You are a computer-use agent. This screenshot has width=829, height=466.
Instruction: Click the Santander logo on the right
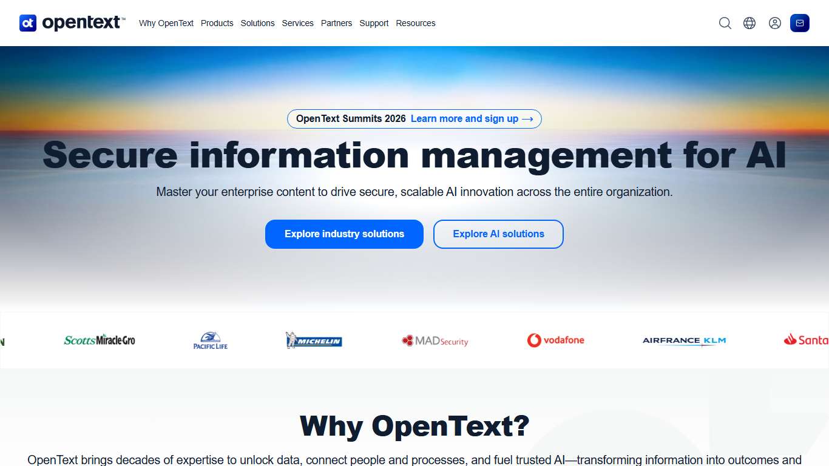807,340
